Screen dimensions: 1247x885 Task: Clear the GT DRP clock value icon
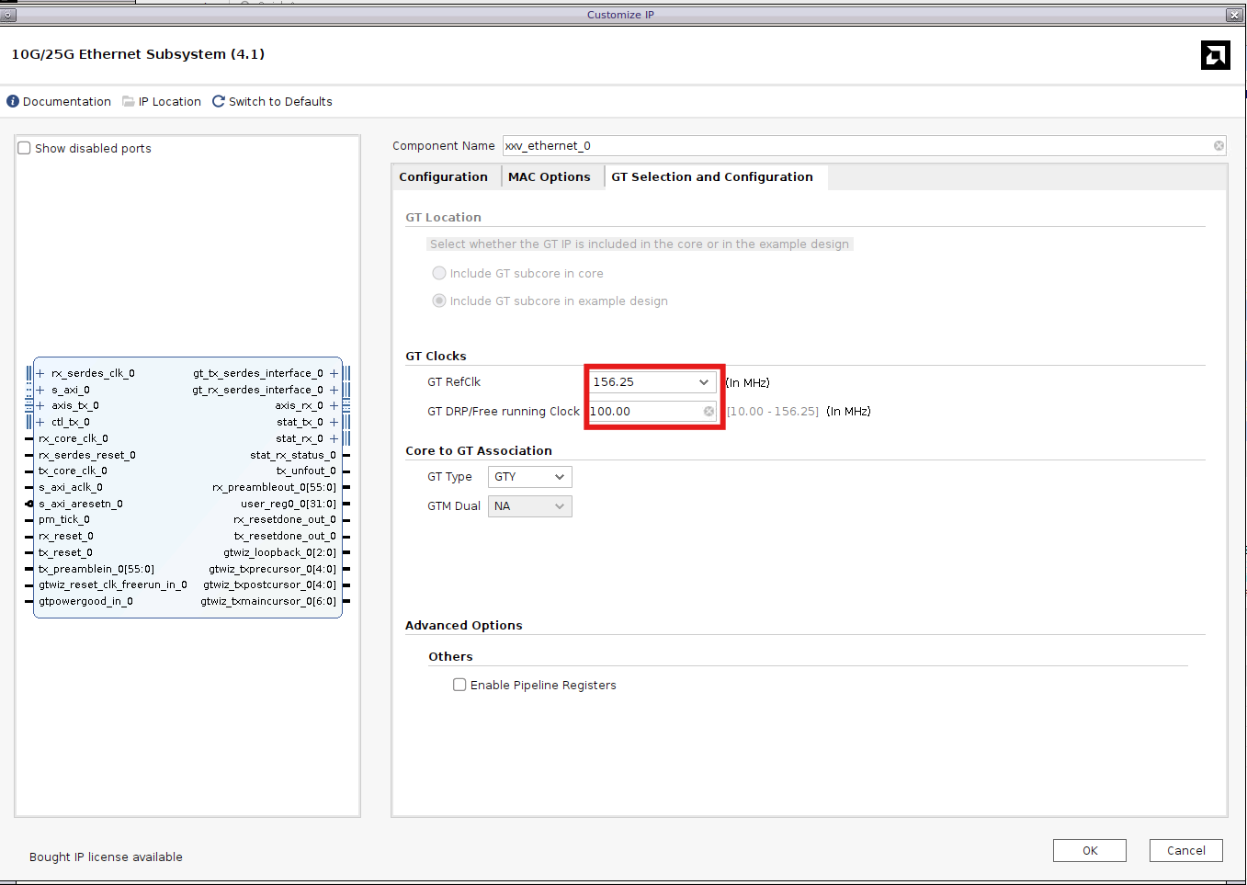click(x=709, y=412)
